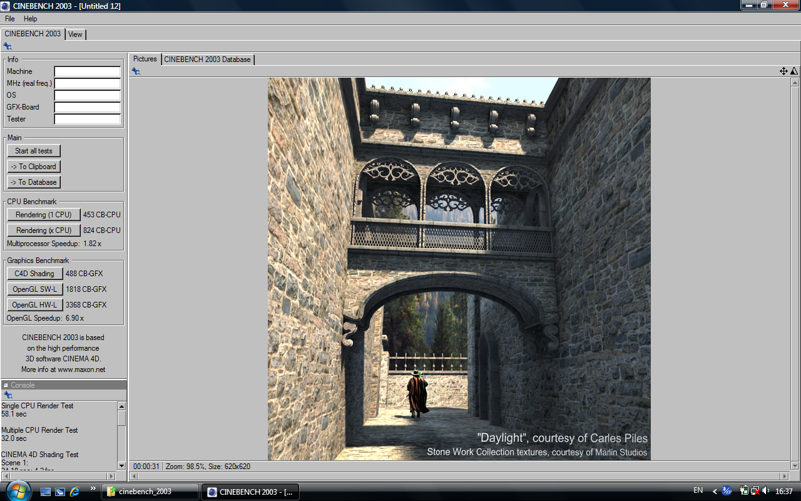Click the Start all tests button
The height and width of the screenshot is (501, 801).
34,151
